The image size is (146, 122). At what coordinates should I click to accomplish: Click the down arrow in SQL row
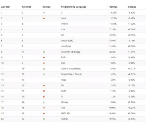[44, 63]
